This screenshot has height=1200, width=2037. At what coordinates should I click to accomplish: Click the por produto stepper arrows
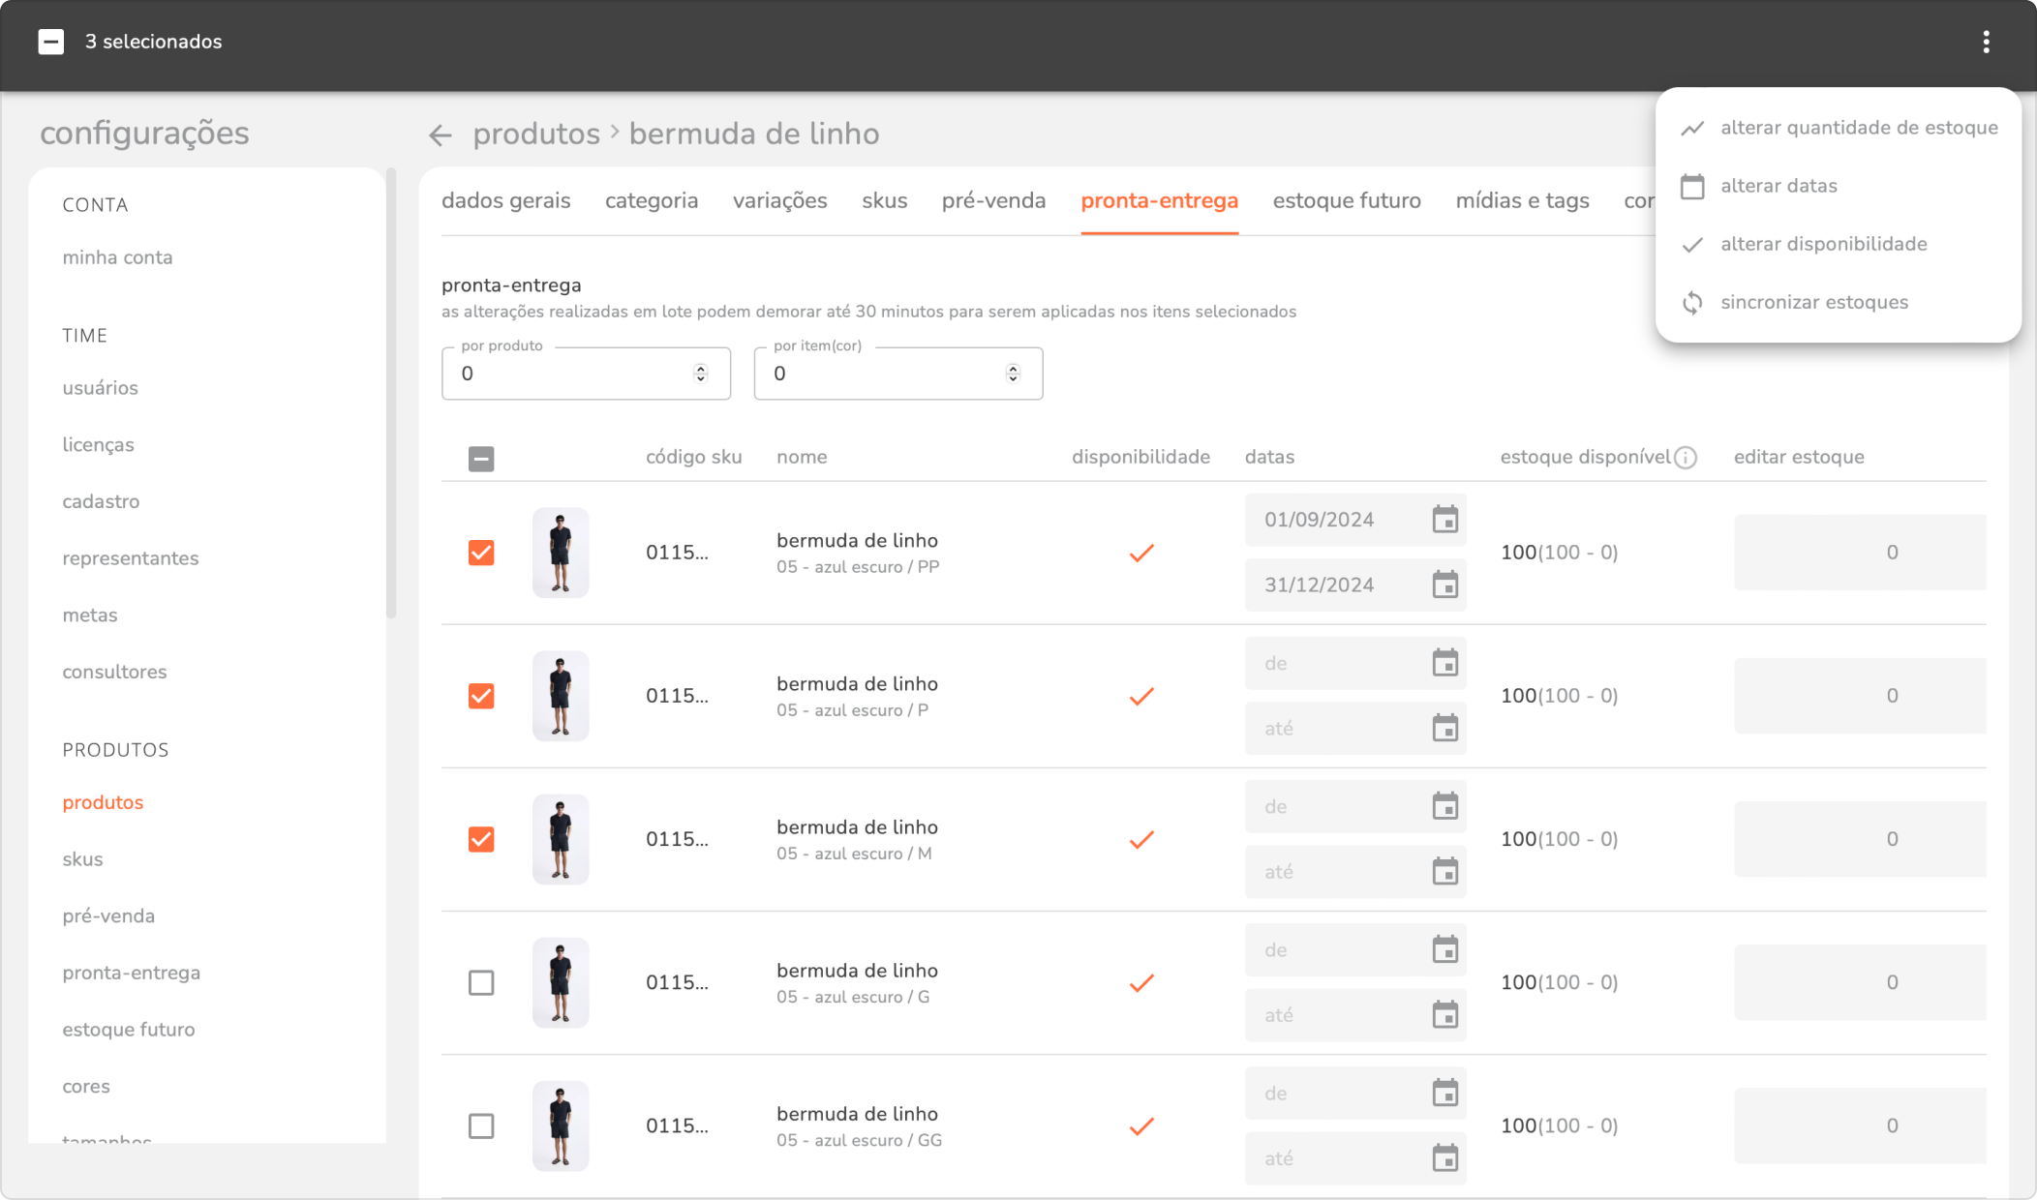[701, 374]
